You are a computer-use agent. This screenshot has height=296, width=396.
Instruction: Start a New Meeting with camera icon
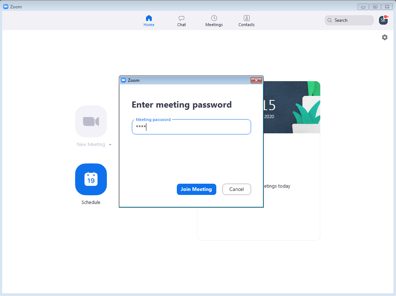click(x=91, y=121)
